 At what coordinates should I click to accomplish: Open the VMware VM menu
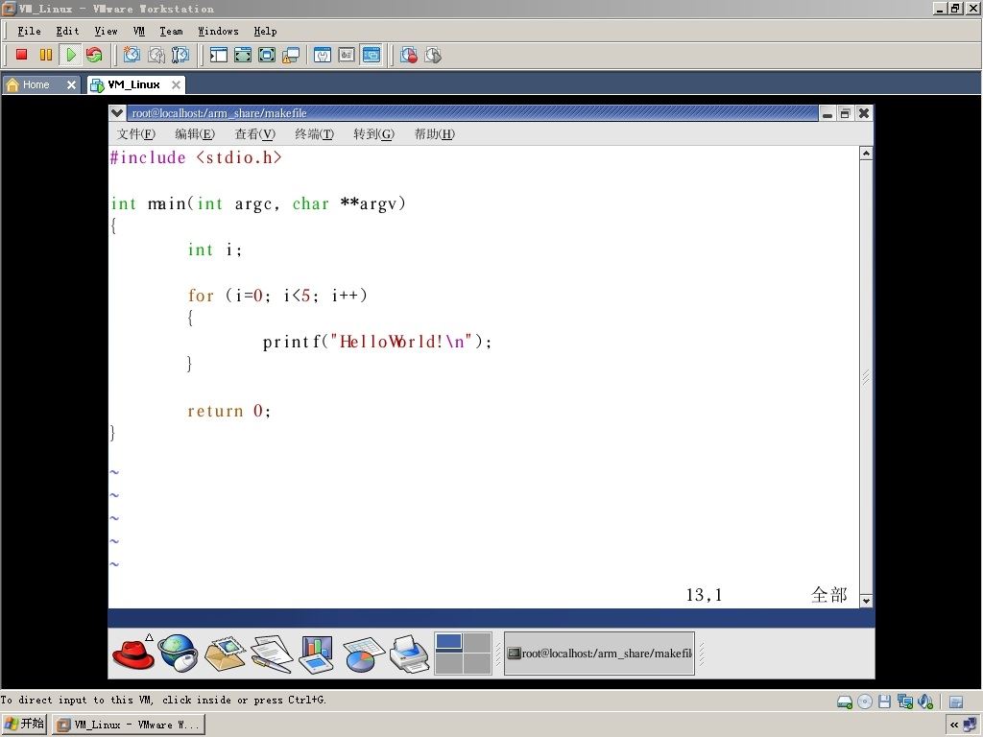138,31
